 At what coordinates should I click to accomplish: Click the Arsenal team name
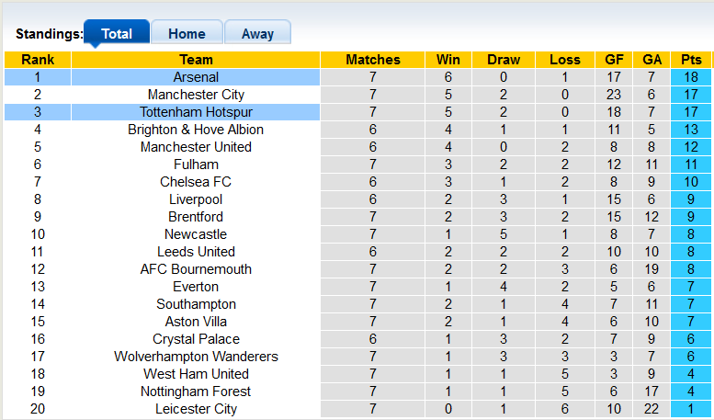(196, 77)
